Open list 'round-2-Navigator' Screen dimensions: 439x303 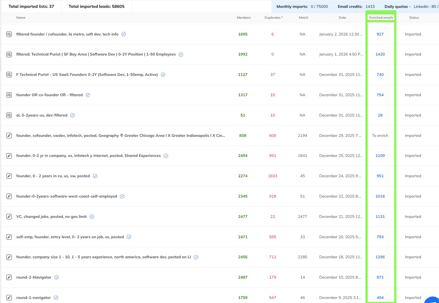pyautogui.click(x=34, y=277)
